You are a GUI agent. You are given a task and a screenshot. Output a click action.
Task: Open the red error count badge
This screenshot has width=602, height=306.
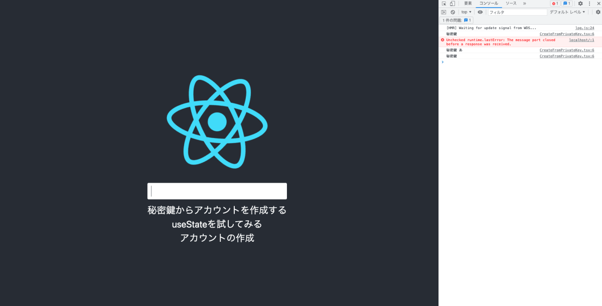pos(555,4)
